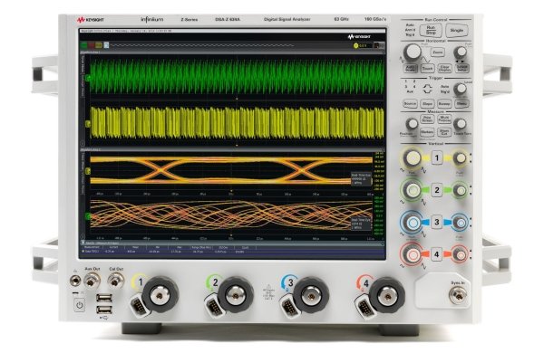Tap the Zoom key in Horizontal section
Image resolution: width=544 pixels, height=353 pixels.
[x=438, y=52]
